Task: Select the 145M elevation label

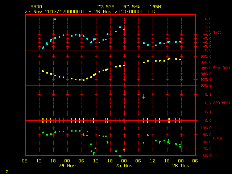Action: click(x=155, y=7)
